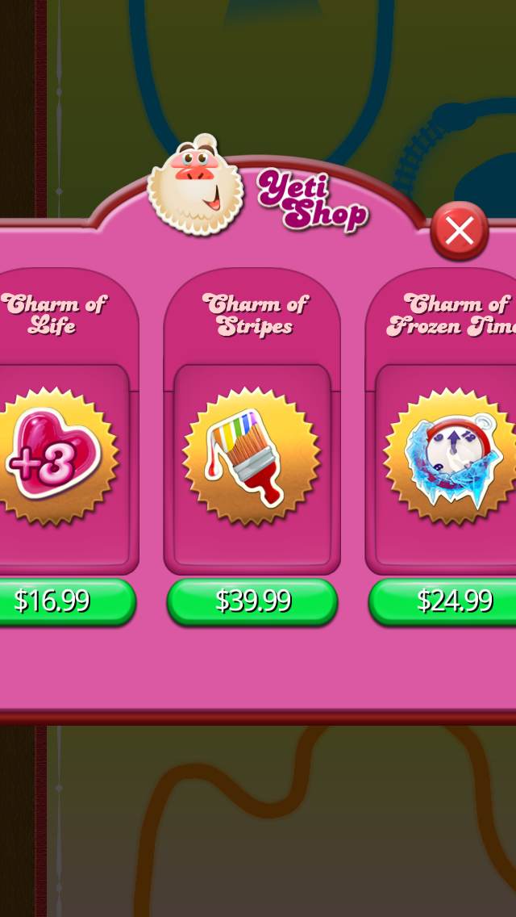Tap the Charm of Life heading
The image size is (516, 917).
tap(54, 314)
